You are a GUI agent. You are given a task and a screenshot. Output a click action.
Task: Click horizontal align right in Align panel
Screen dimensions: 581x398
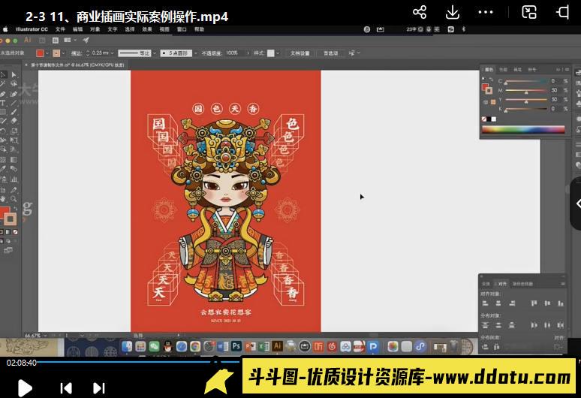[512, 303]
